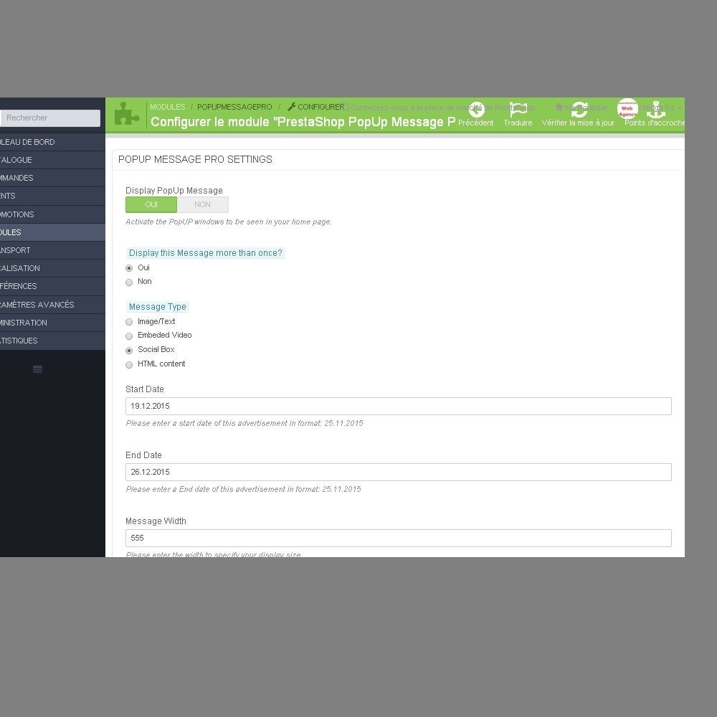Screen dimensions: 717x717
Task: Click the Ma Boutique star link
Action: click(581, 108)
